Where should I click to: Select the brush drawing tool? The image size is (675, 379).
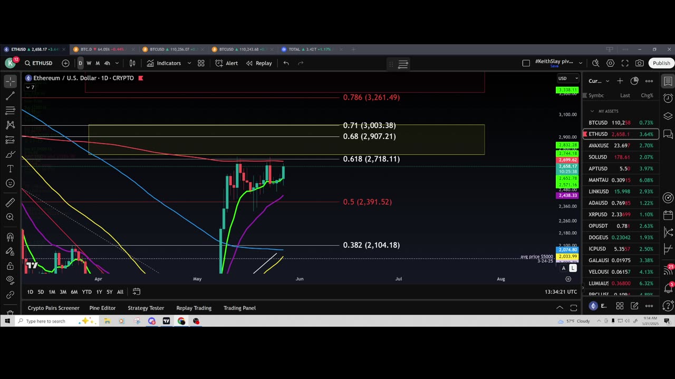pyautogui.click(x=10, y=154)
